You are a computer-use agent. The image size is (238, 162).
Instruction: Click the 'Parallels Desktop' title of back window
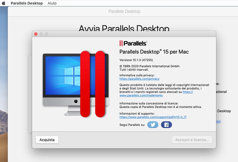point(124,12)
